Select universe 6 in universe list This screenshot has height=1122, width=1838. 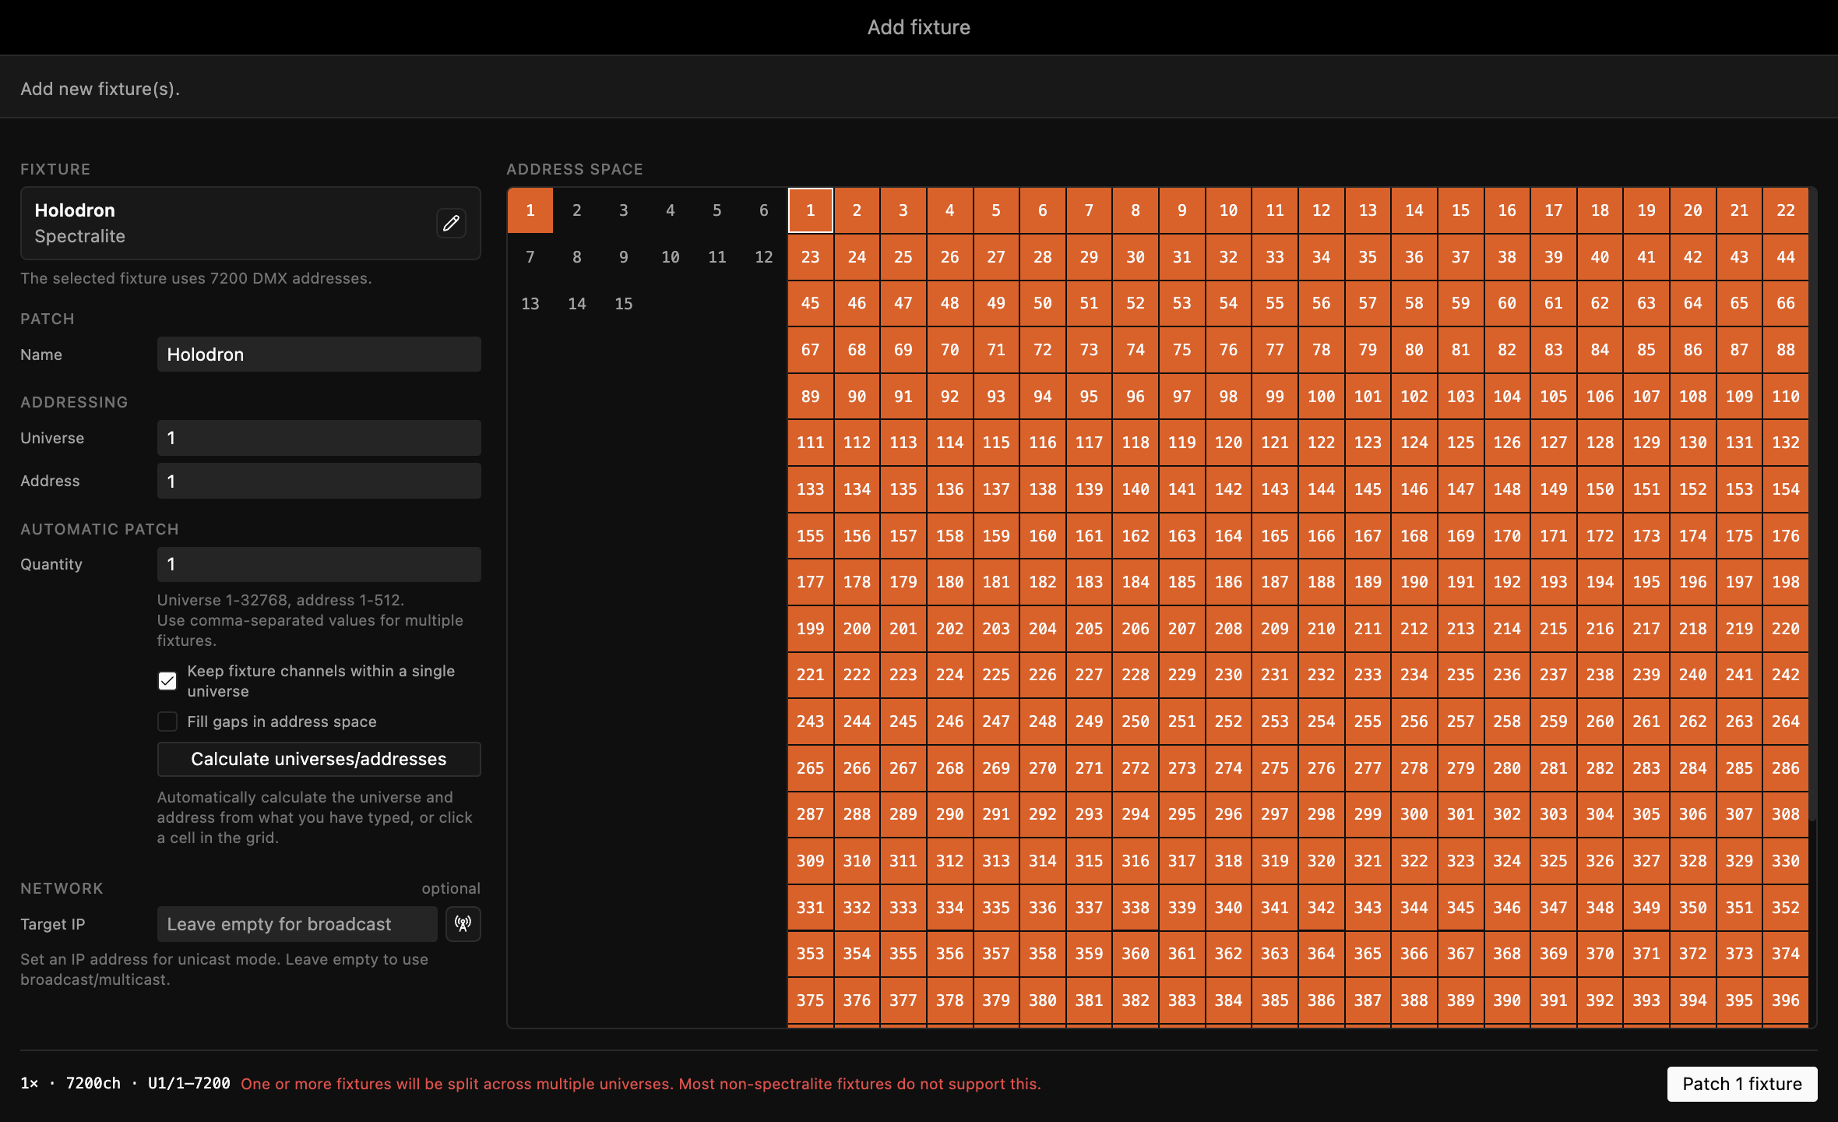point(764,210)
